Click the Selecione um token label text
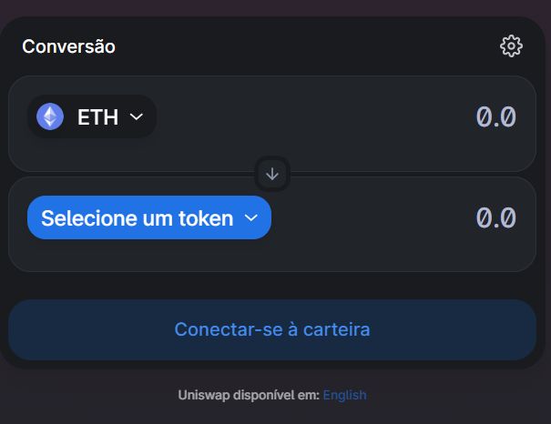 [137, 218]
